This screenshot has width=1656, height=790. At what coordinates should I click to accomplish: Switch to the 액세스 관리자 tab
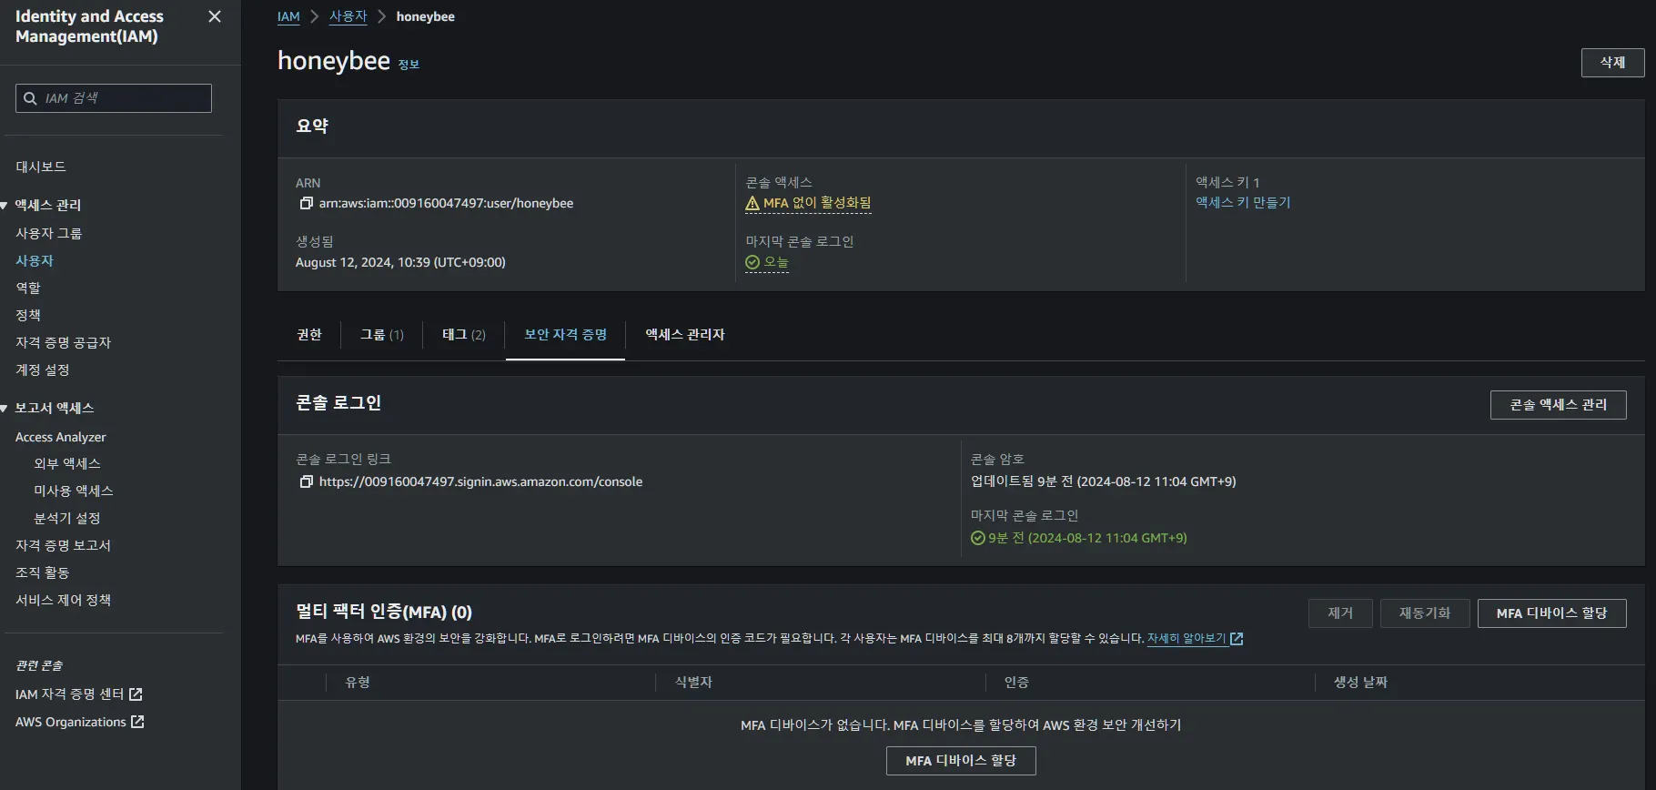tap(685, 335)
